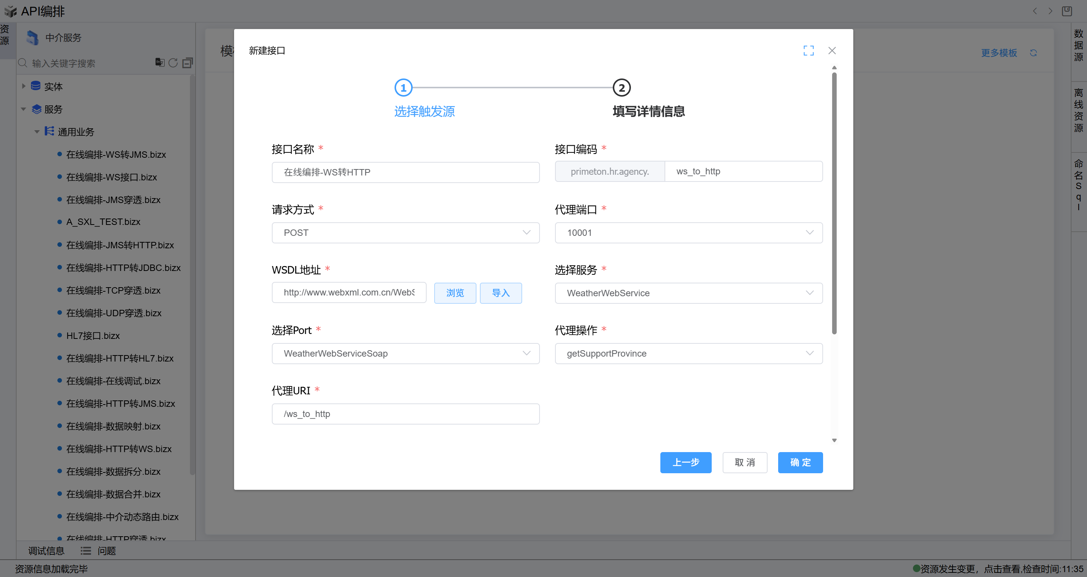Collapse the 通用业务 tree node
This screenshot has height=577, width=1087.
tap(37, 132)
